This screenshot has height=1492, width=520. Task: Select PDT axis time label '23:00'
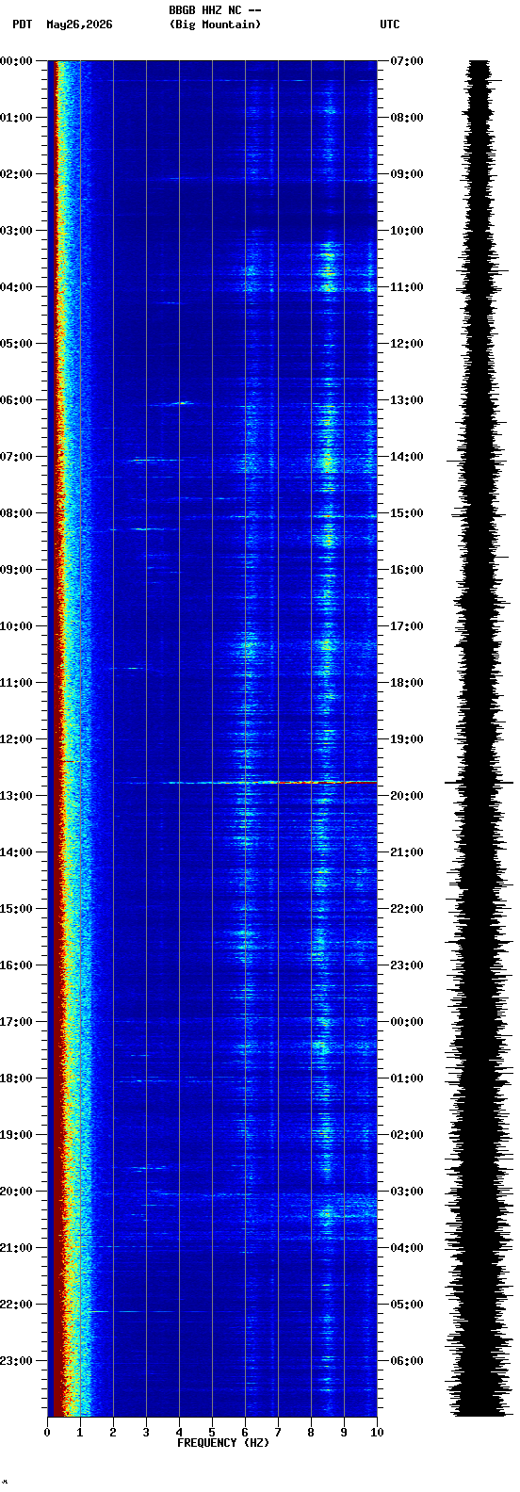point(17,1361)
